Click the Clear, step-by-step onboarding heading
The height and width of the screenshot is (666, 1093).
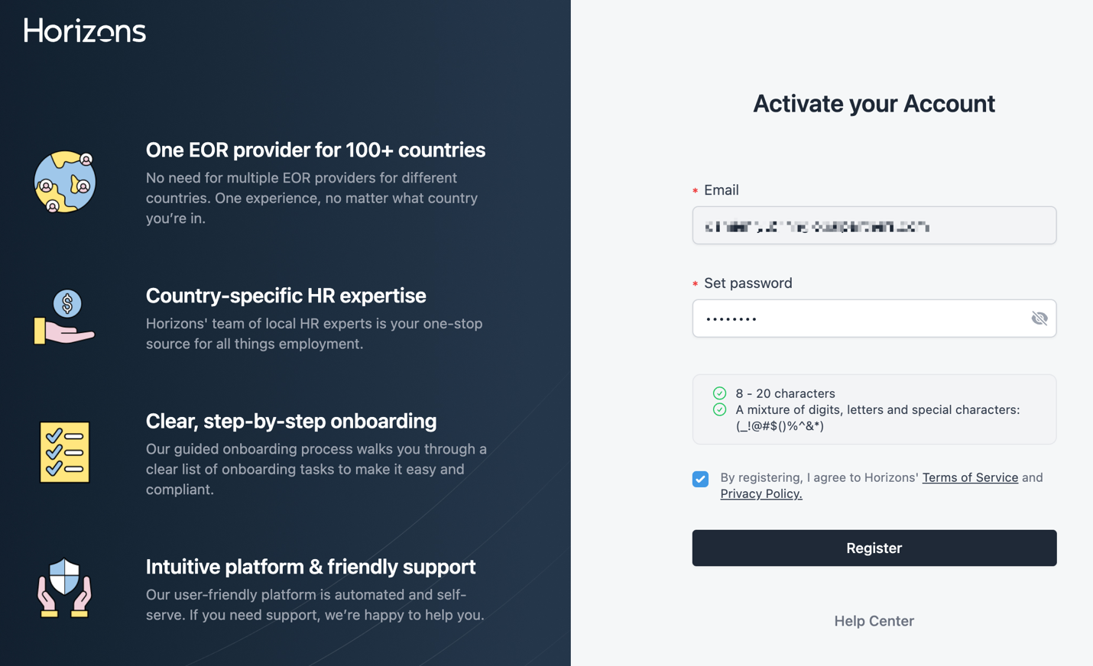291,421
